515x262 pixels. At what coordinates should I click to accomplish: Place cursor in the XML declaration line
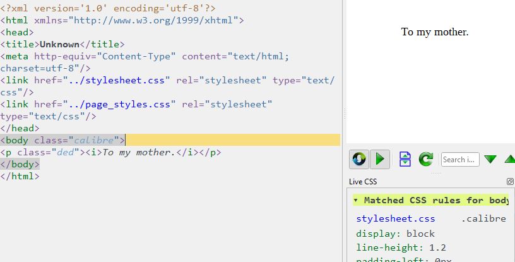[108, 8]
